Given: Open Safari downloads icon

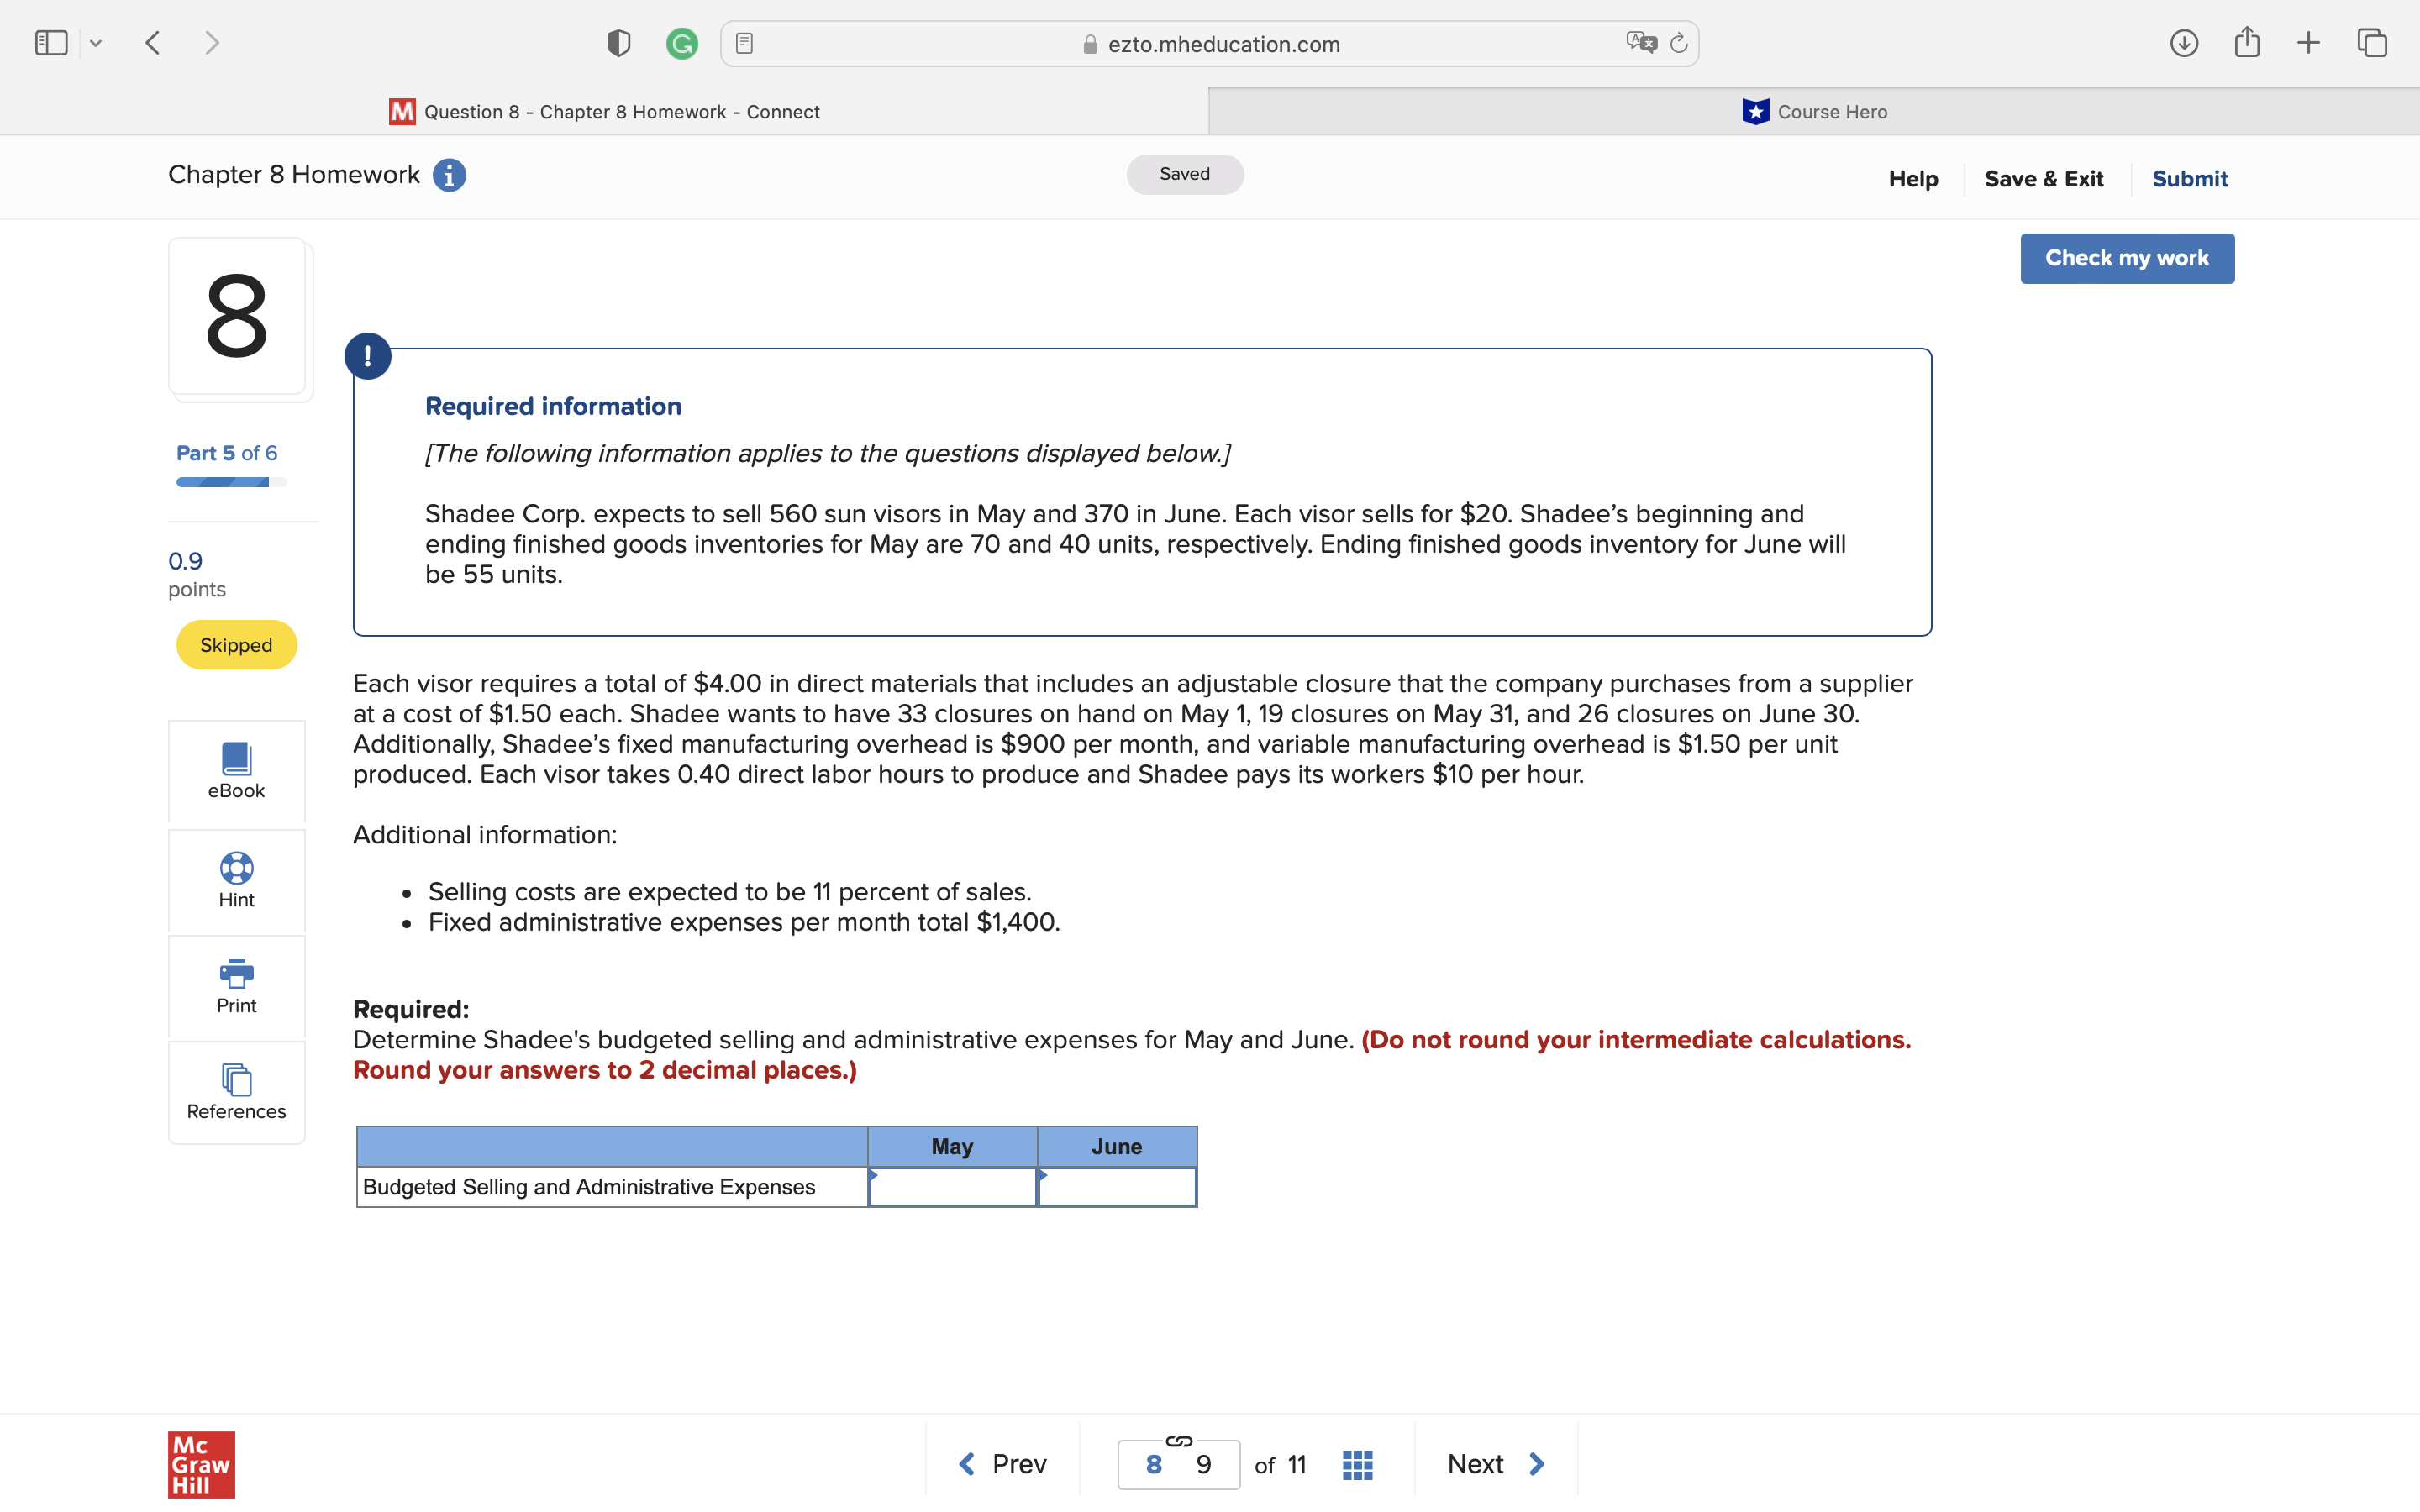Looking at the screenshot, I should point(2183,43).
